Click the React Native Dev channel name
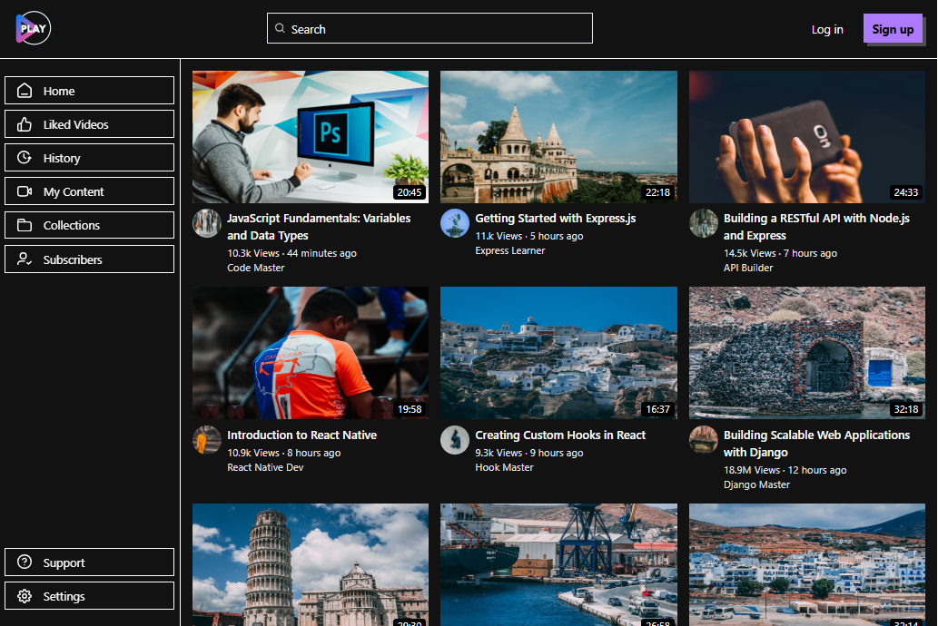The height and width of the screenshot is (626, 938). (265, 467)
